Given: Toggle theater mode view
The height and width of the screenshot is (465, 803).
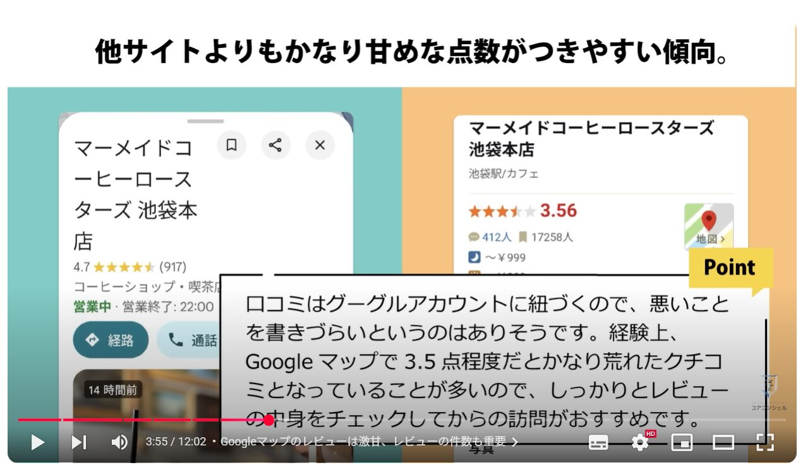Looking at the screenshot, I should click(x=723, y=442).
